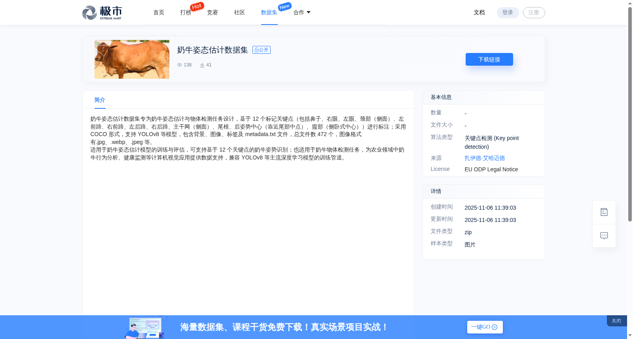
Task: Click the title 奶牛姿态估计数据集
Action: [x=212, y=50]
